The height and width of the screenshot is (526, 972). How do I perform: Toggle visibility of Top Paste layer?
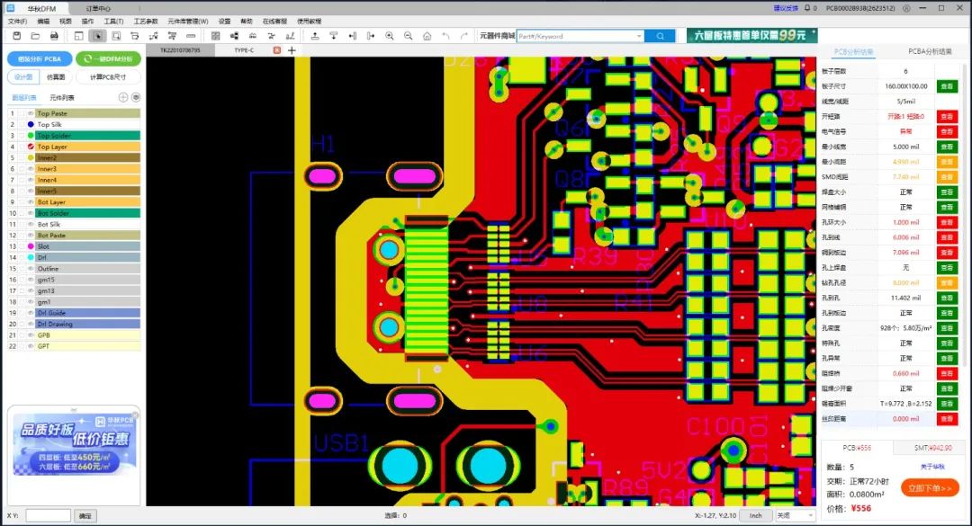(x=31, y=113)
